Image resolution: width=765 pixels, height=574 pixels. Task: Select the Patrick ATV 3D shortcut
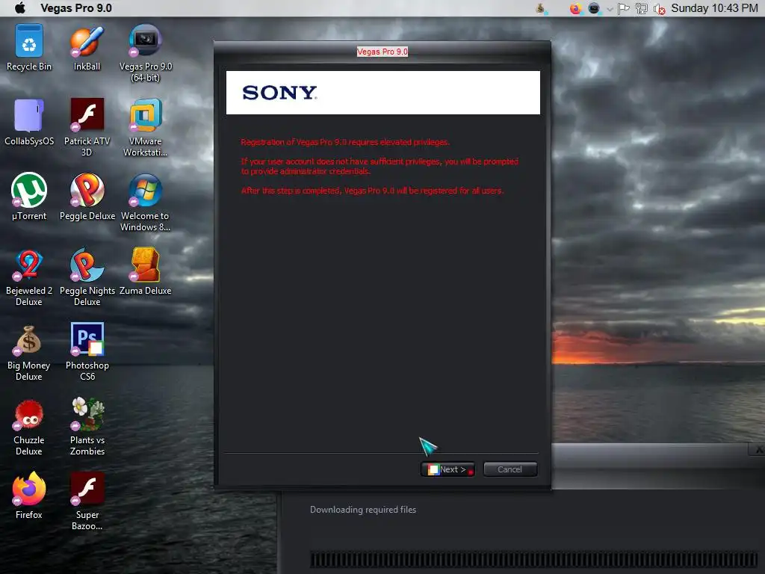tap(87, 127)
